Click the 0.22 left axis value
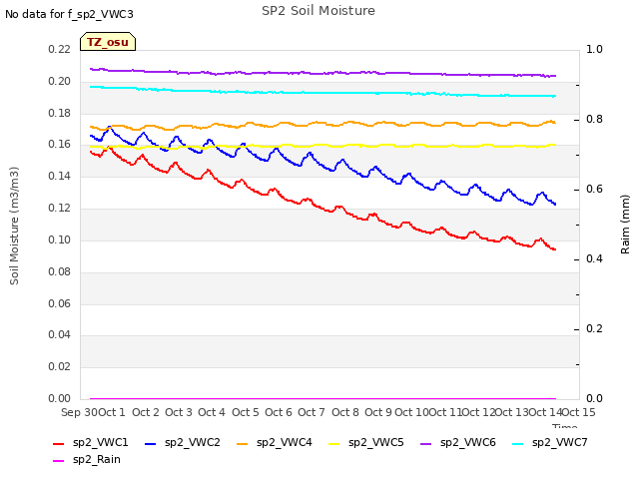 tap(59, 50)
